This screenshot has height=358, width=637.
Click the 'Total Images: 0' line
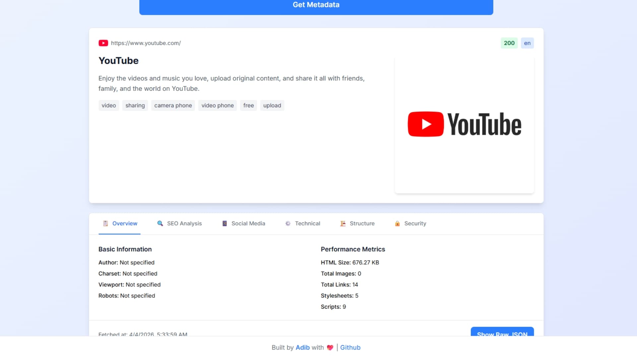[341, 273]
